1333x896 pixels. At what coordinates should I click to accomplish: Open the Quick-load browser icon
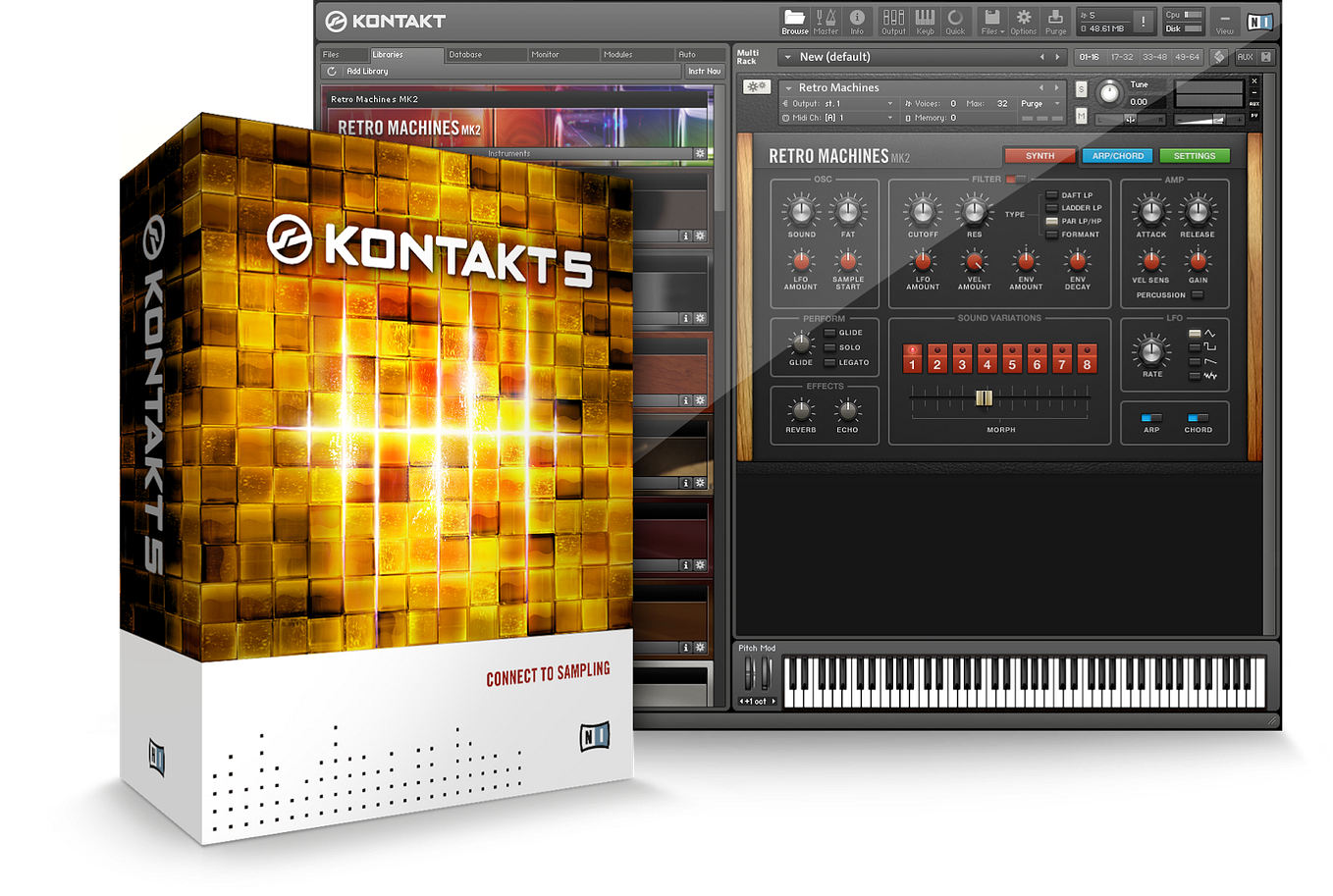point(955,21)
